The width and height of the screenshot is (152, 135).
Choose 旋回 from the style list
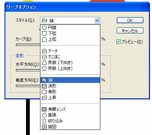(x=70, y=127)
